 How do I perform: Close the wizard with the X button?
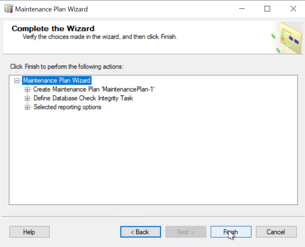pos(293,9)
